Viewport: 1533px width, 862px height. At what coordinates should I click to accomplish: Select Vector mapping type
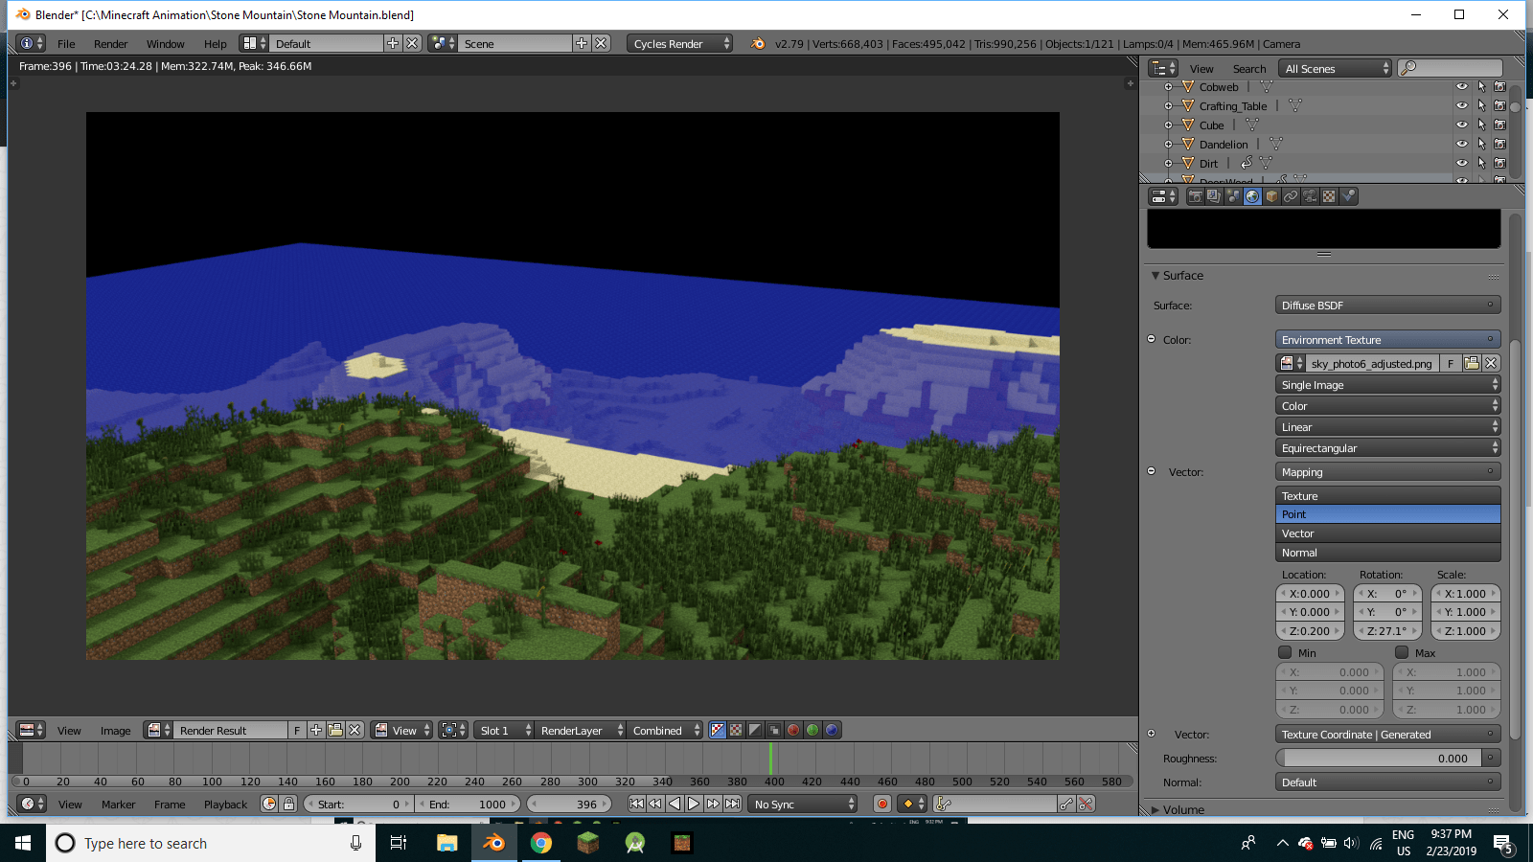pyautogui.click(x=1387, y=533)
